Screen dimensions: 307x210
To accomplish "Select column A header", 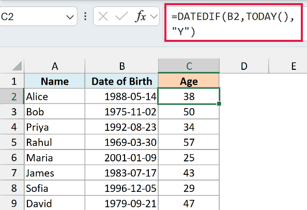I will click(x=55, y=66).
